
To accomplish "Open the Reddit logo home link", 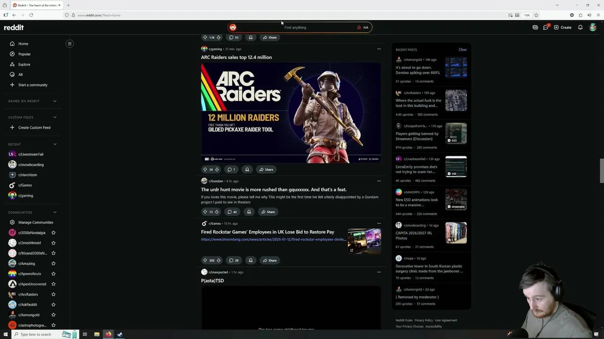I will click(x=14, y=27).
